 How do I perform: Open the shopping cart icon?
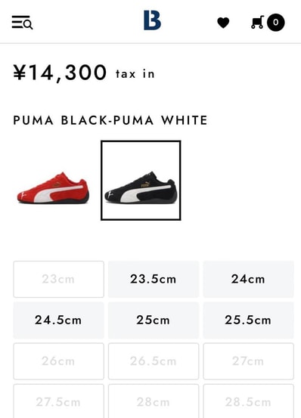[257, 22]
